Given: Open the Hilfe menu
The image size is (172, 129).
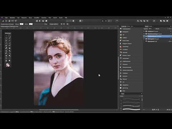Looking at the screenshot, I should pos(66,18).
